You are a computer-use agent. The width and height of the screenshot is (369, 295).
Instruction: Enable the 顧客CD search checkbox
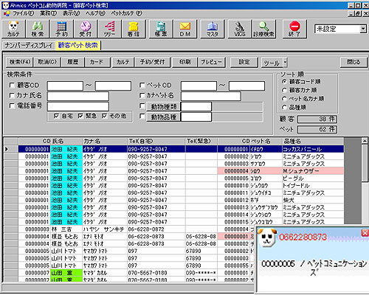[12, 85]
